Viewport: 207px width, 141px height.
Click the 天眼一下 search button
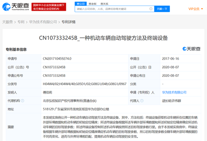coord(162,9)
